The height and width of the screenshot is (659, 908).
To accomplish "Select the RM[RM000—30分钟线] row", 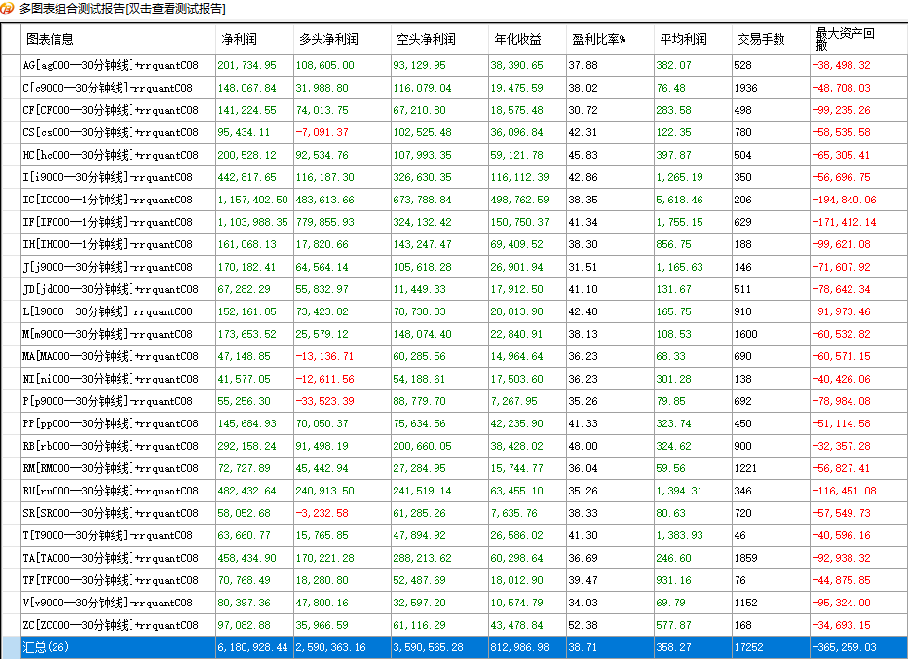I will (x=454, y=468).
